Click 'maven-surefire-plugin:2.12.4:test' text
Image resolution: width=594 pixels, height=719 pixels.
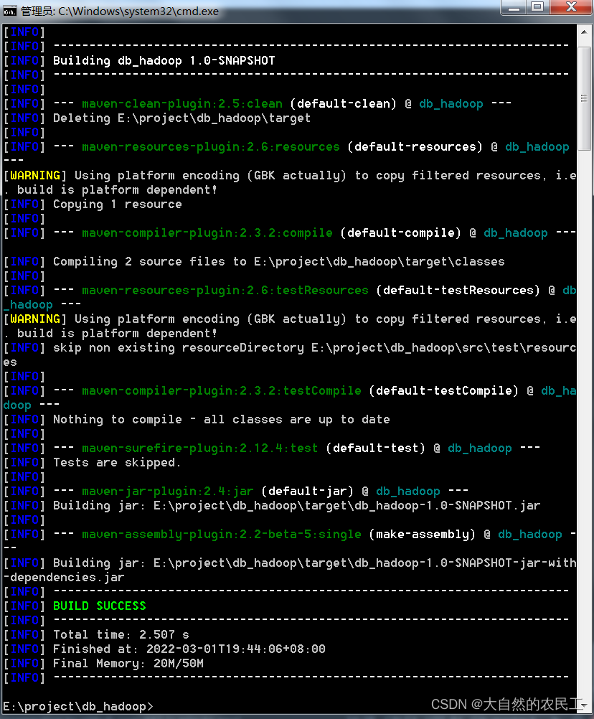click(x=200, y=448)
